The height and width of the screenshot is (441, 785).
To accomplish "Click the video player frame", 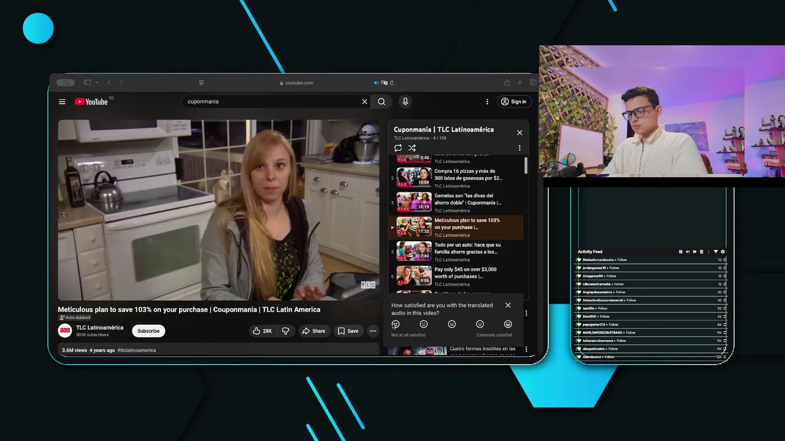I will [x=218, y=210].
